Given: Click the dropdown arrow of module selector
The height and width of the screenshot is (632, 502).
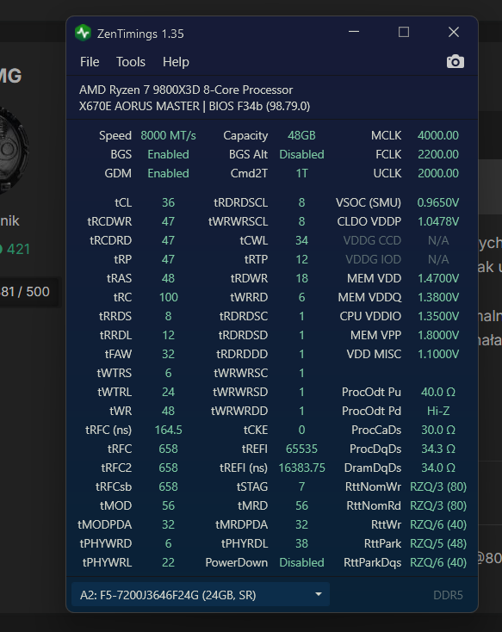Looking at the screenshot, I should tap(318, 594).
